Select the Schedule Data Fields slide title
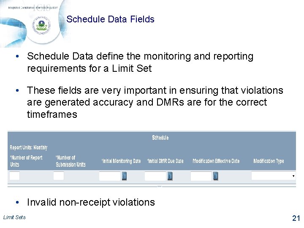The image size is (304, 228). (x=110, y=19)
